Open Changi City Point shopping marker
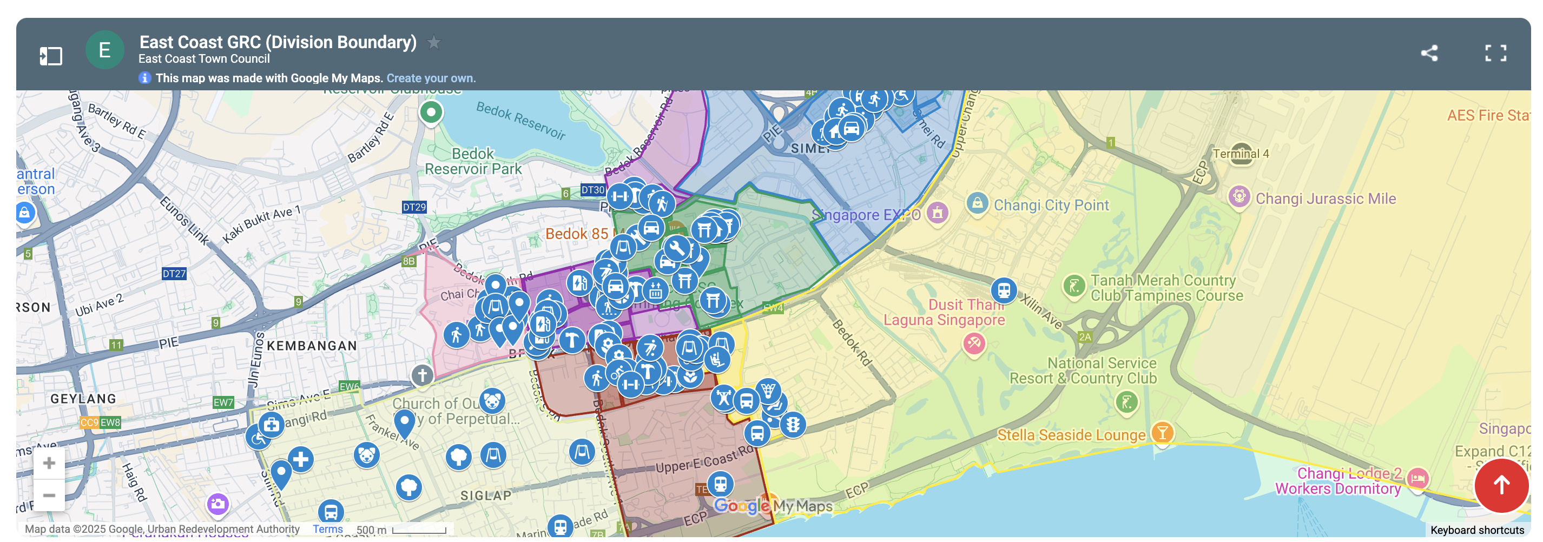This screenshot has height=542, width=1543. click(x=977, y=203)
